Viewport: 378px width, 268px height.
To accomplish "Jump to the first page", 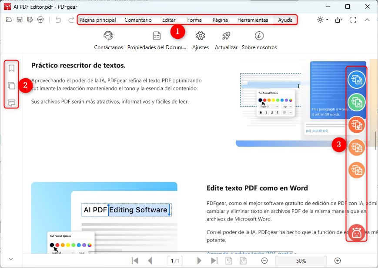I will coord(135,261).
